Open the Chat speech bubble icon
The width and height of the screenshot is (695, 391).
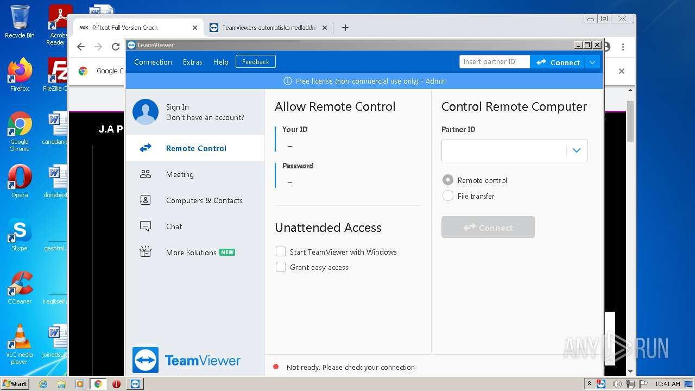point(146,226)
